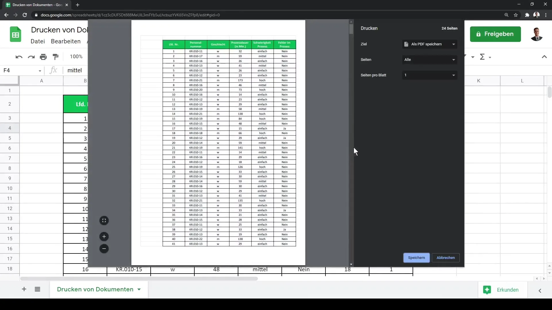Go back in browser history
Image resolution: width=552 pixels, height=310 pixels.
point(6,15)
